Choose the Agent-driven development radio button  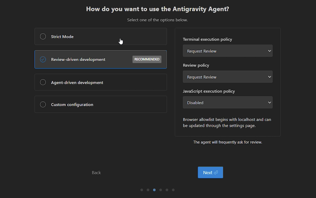[x=43, y=82]
